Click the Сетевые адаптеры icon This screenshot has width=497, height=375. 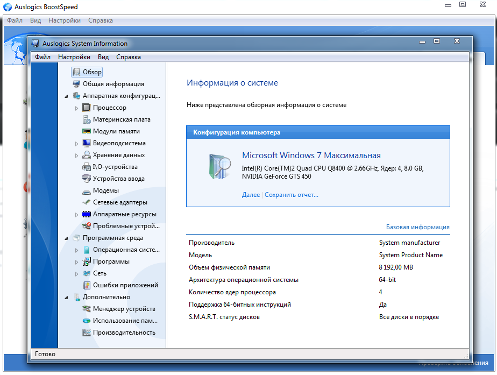point(87,202)
